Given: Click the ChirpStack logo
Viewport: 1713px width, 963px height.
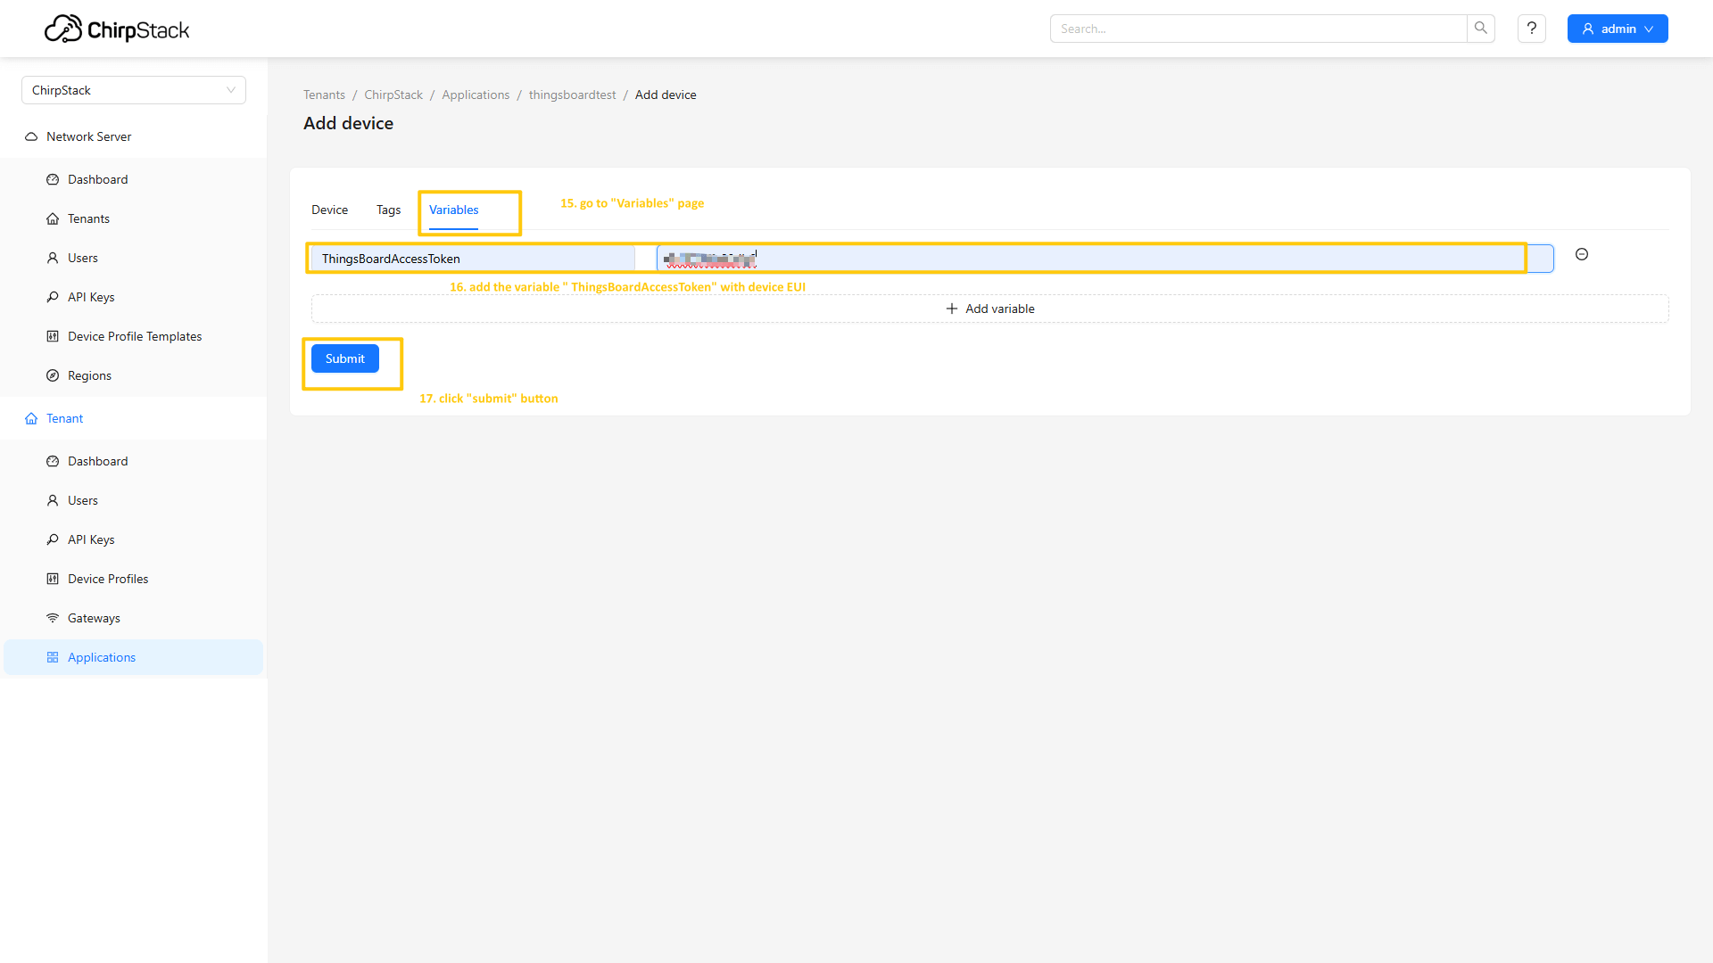Looking at the screenshot, I should pyautogui.click(x=117, y=29).
